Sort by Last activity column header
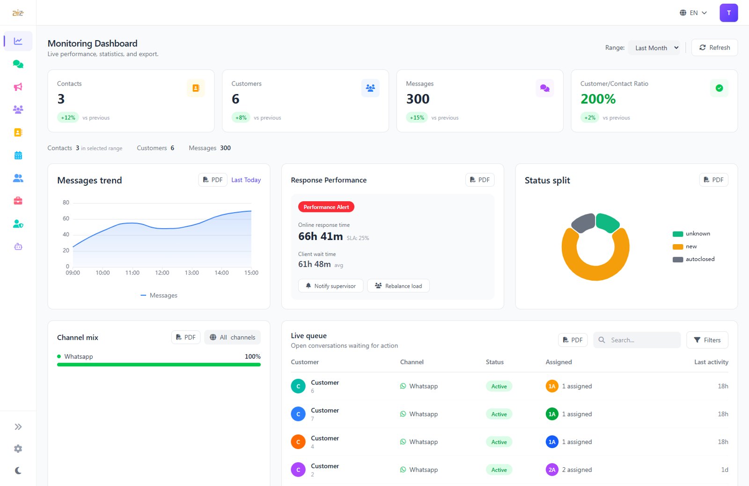The height and width of the screenshot is (486, 749). click(x=711, y=362)
